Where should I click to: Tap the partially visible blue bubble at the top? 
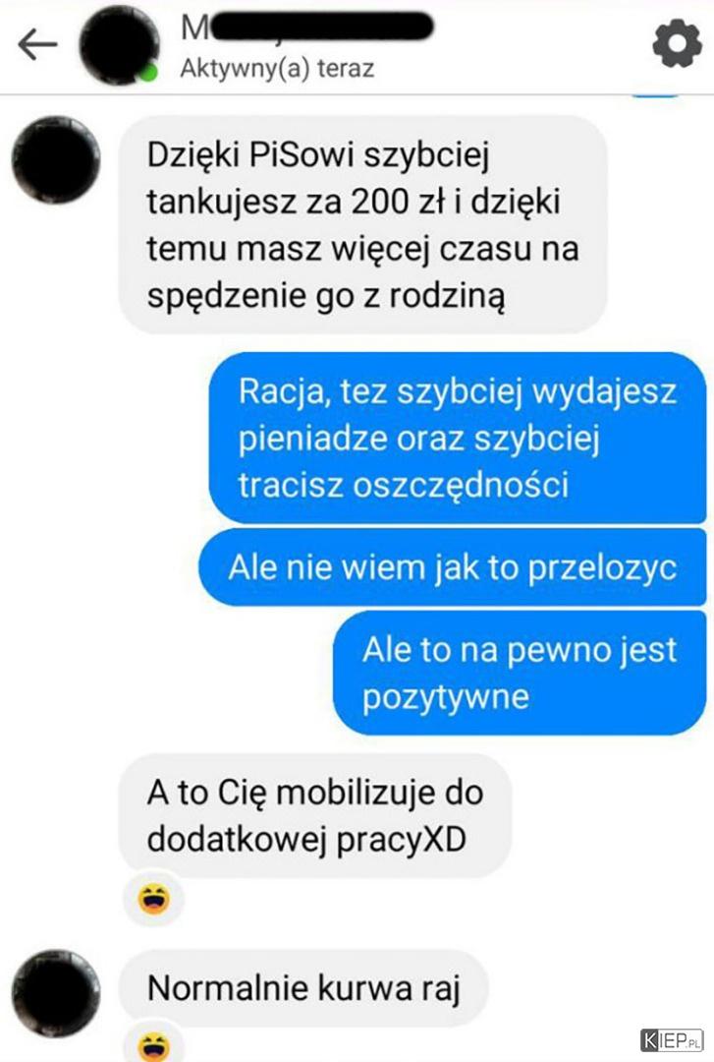click(655, 96)
